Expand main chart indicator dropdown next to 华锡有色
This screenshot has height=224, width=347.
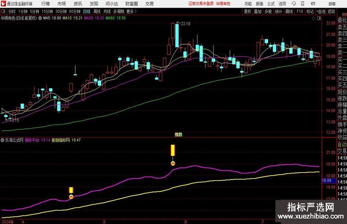tap(40, 18)
